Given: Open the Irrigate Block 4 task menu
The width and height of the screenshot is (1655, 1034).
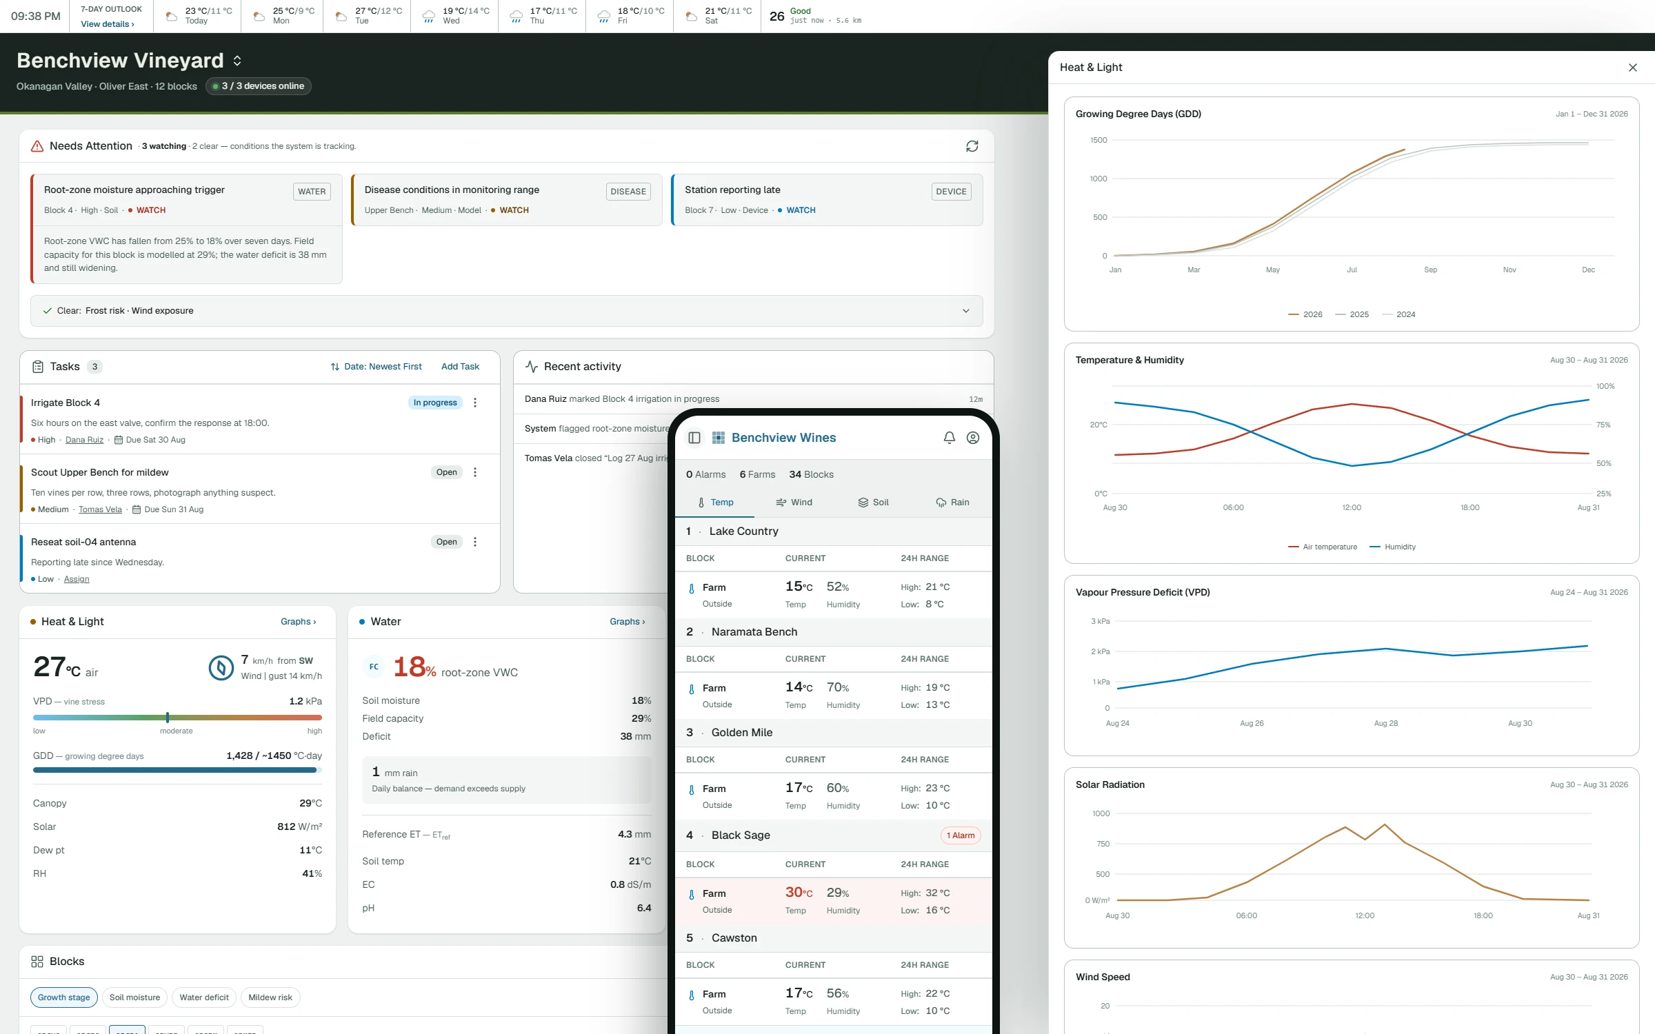Looking at the screenshot, I should point(475,403).
